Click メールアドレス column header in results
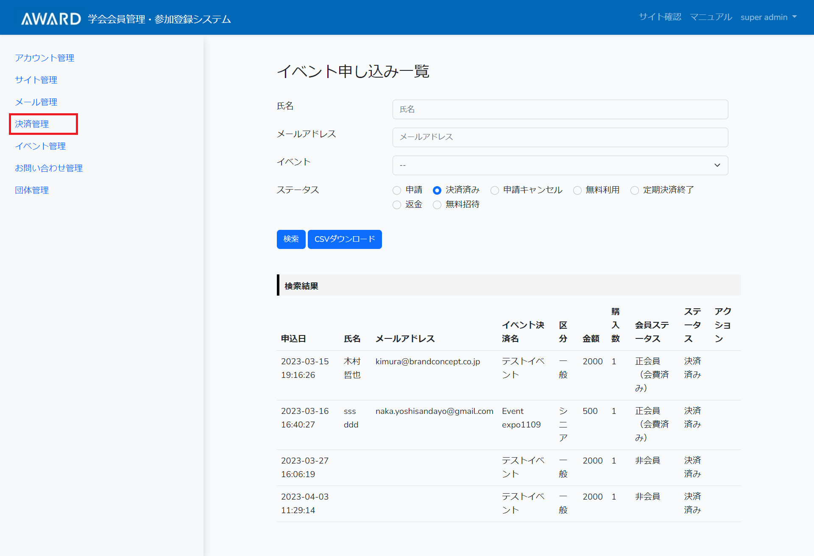 405,338
